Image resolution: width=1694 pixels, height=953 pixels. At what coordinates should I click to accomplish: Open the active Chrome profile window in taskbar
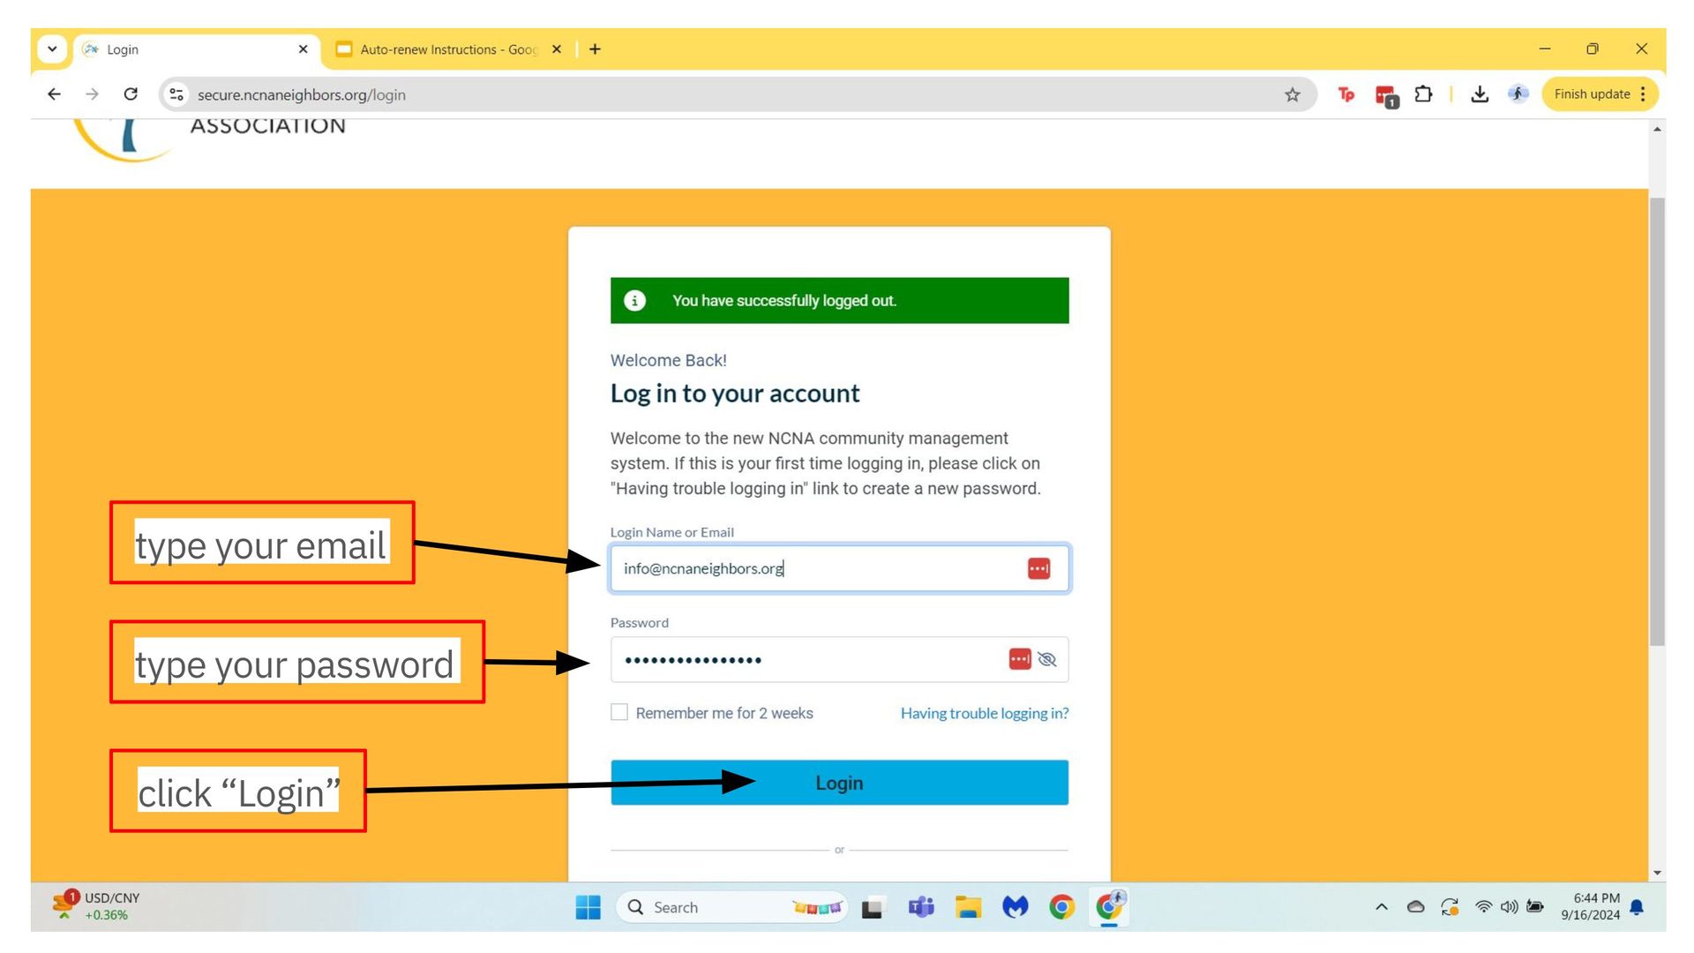[x=1110, y=906]
